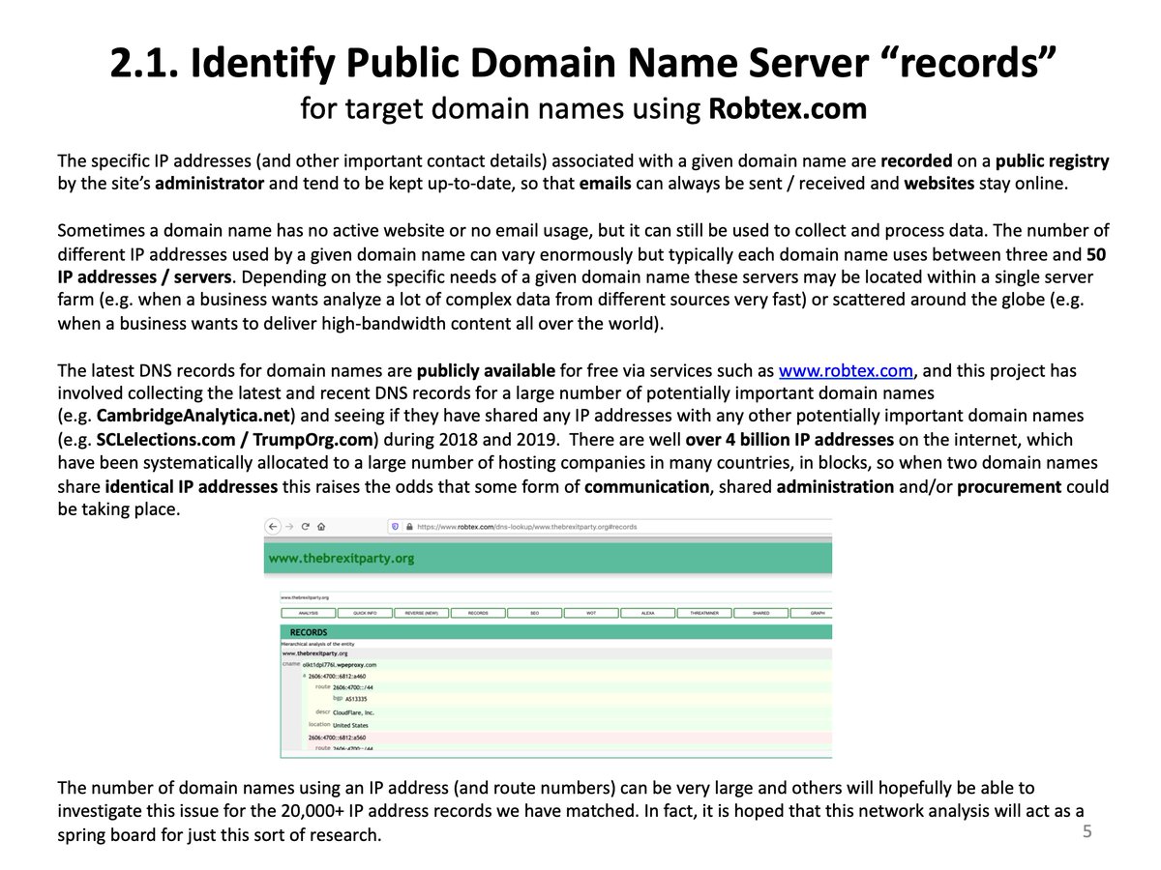This screenshot has height=870, width=1161.
Task: Select the THREATMINER tab button
Action: tap(704, 613)
